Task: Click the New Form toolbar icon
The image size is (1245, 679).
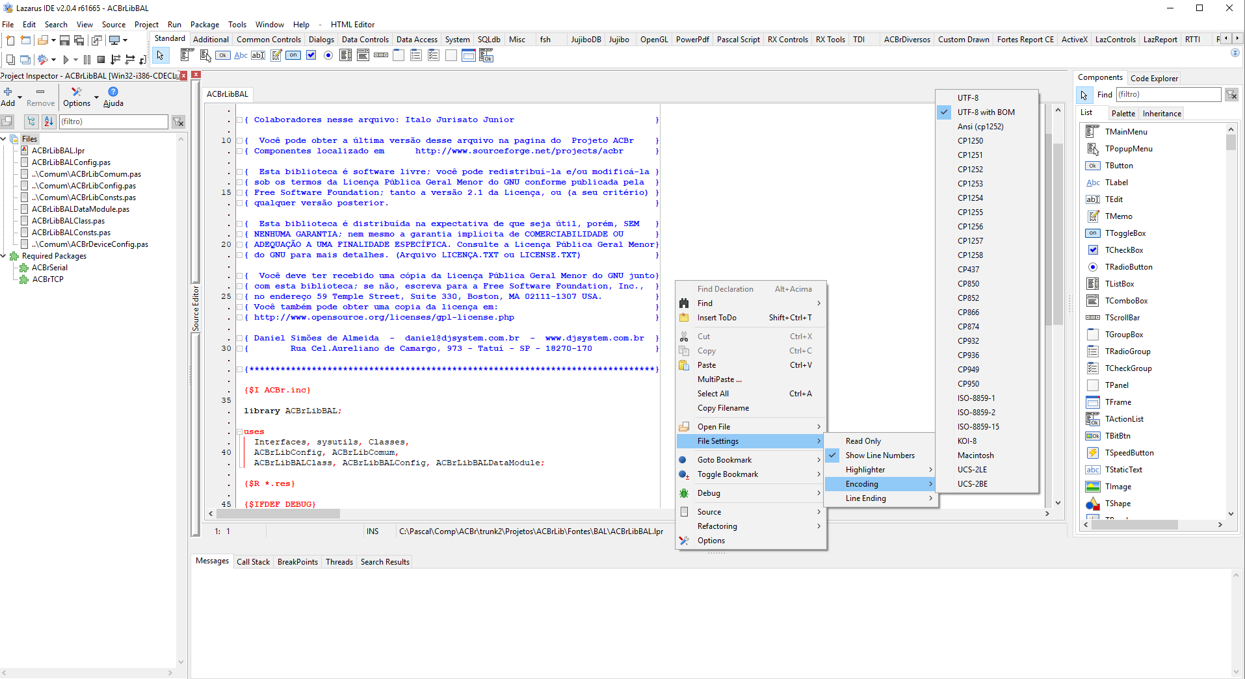Action: (25, 40)
